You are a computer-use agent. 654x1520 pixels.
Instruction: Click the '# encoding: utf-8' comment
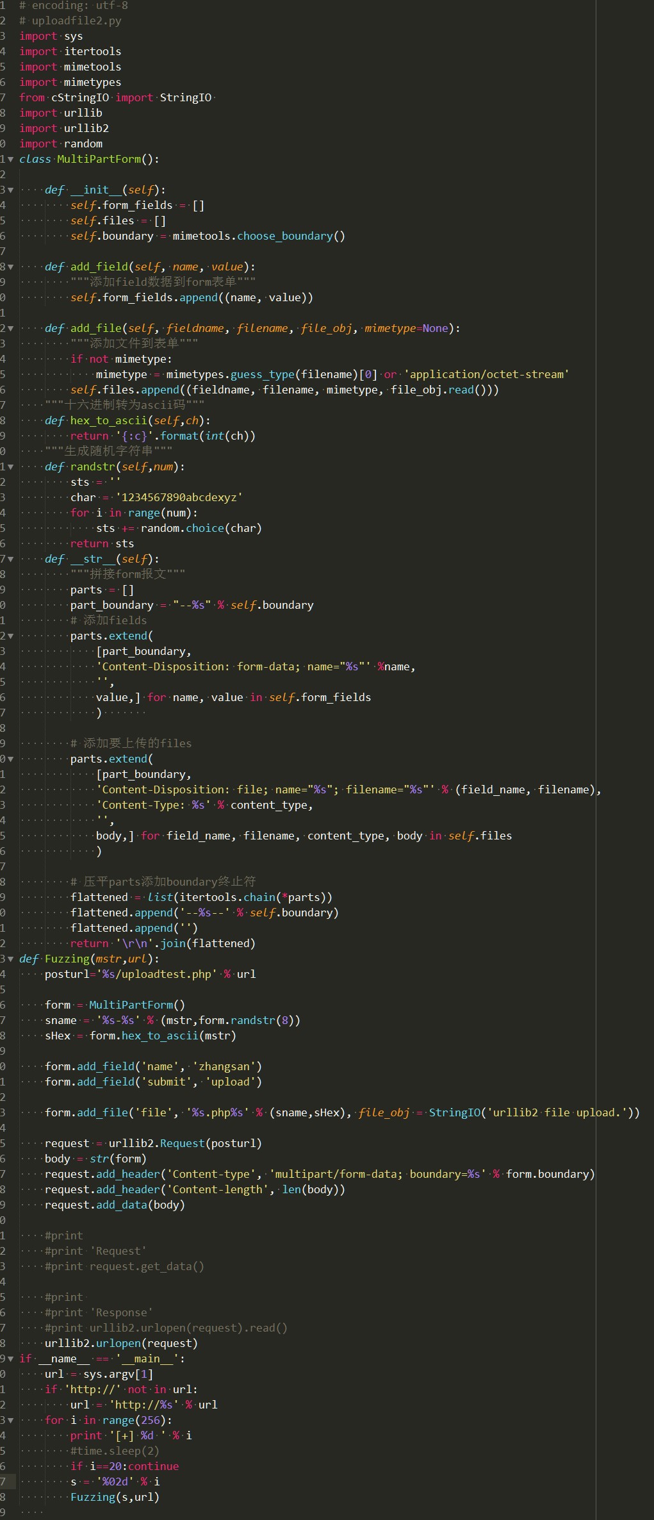pyautogui.click(x=74, y=5)
